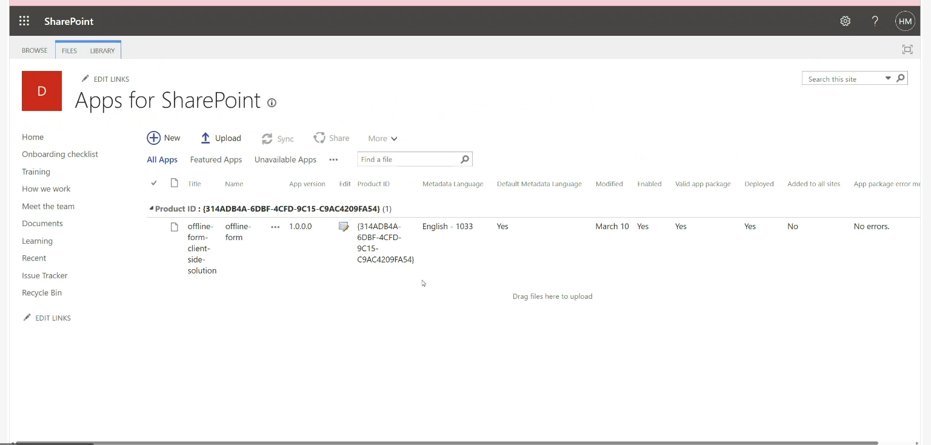
Task: Click the search magnifier icon in site search
Action: tap(901, 78)
